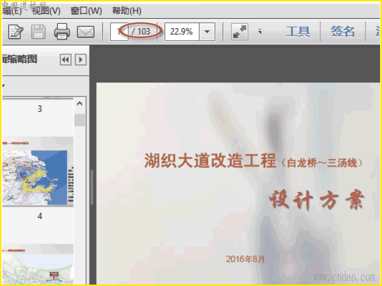Toggle full-screen read mode icon

(x=240, y=31)
